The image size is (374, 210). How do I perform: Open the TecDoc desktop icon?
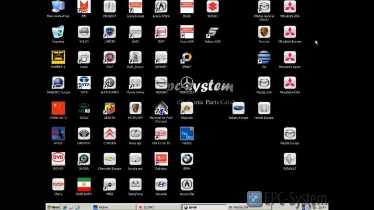[187, 134]
